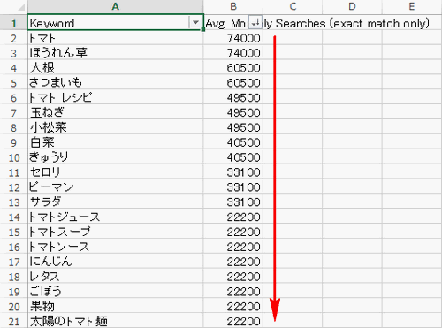Image resolution: width=442 pixels, height=328 pixels.
Task: Select row 10 header
Action: (13, 157)
